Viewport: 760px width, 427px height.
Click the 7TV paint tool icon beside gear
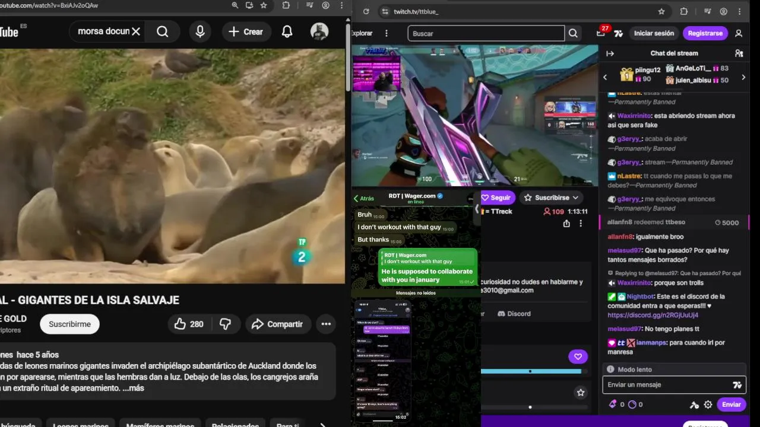694,404
